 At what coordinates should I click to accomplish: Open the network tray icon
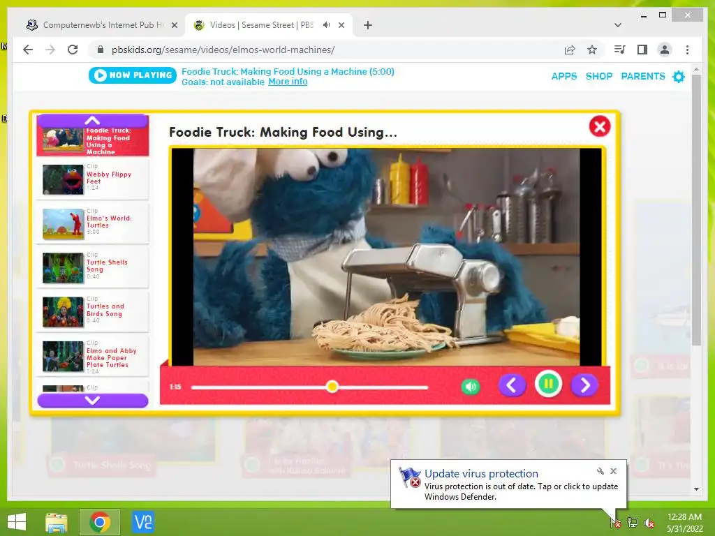(x=633, y=522)
